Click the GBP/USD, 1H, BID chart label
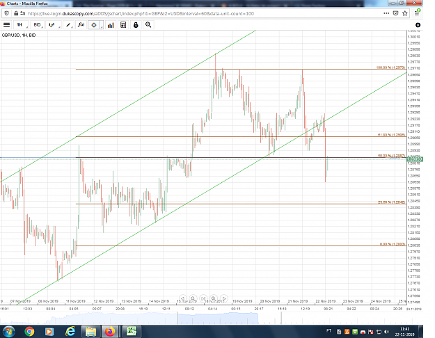Viewport: 435px width, 338px height. [x=19, y=35]
